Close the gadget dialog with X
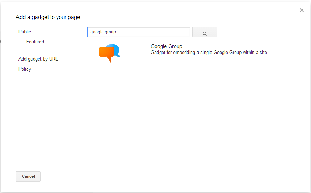Screen dimensions: 311x193 (302, 10)
